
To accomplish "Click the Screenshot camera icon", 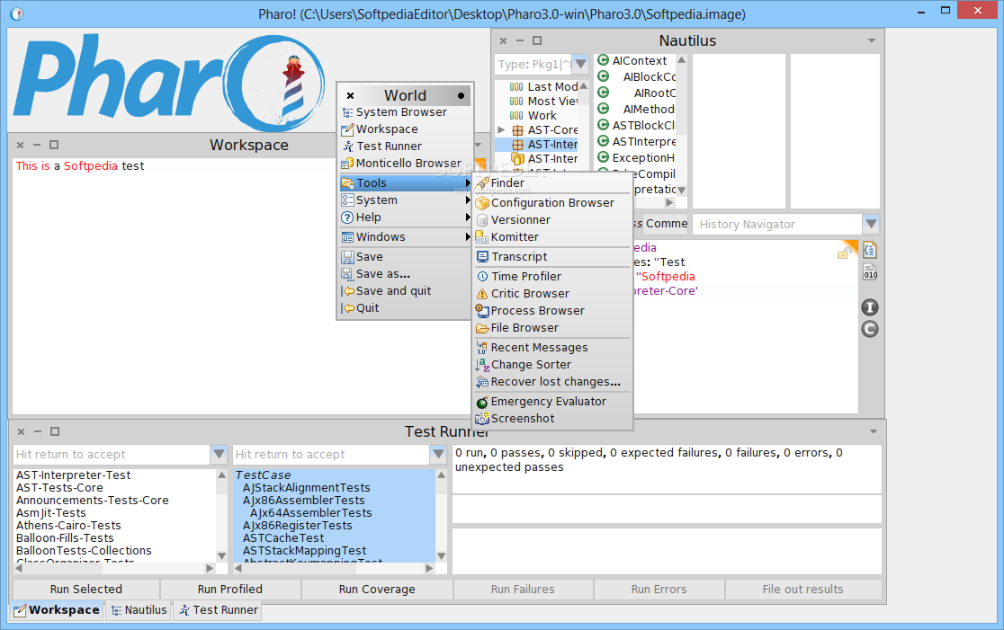I will pos(482,419).
